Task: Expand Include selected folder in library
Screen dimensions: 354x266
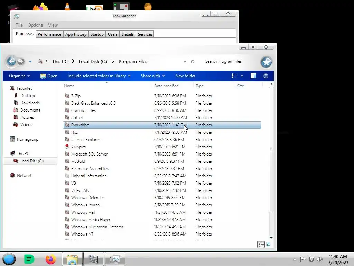Action: pyautogui.click(x=99, y=76)
